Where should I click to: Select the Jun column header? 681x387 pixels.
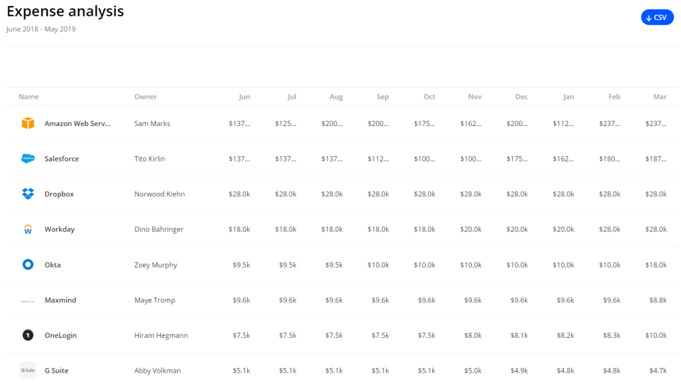pos(244,97)
